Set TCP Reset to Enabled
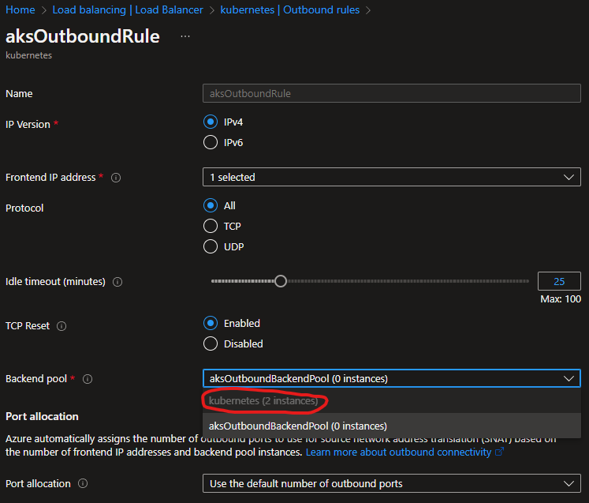 click(x=211, y=323)
